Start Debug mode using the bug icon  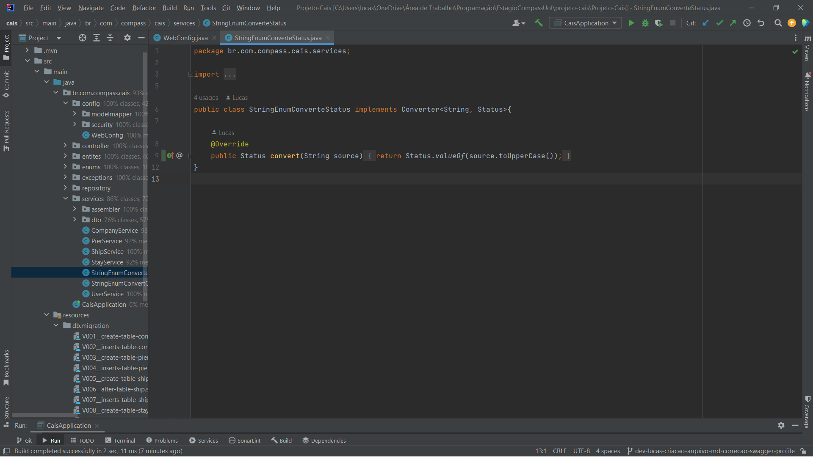point(645,23)
